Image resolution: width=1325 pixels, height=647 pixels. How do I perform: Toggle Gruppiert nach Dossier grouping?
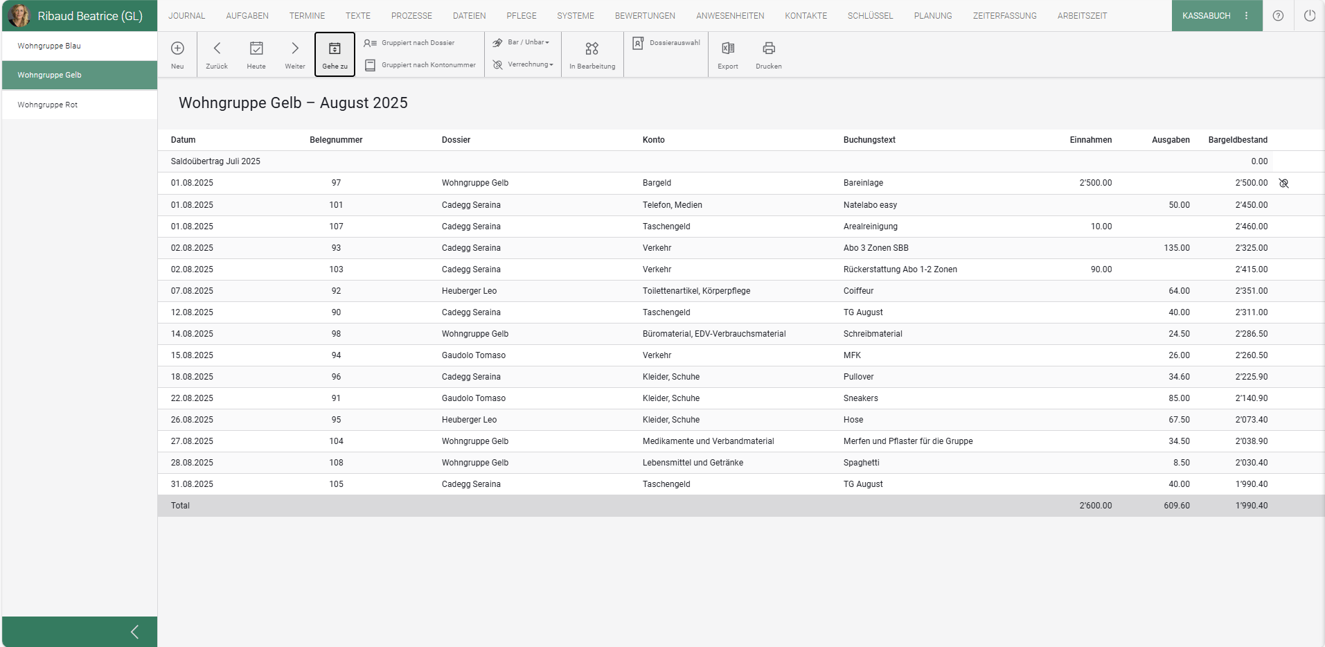(410, 43)
